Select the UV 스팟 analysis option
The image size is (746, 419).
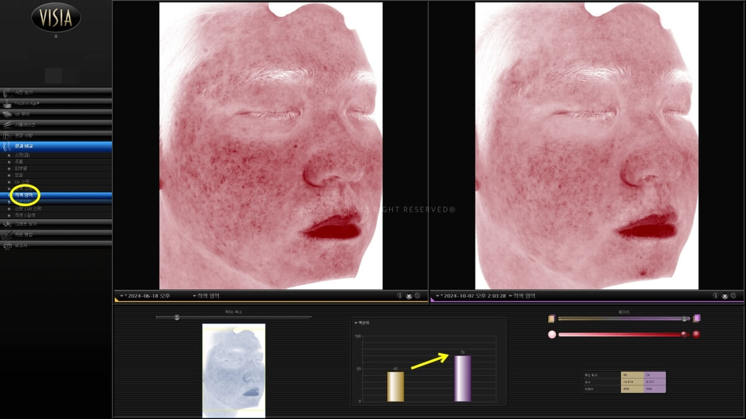click(56, 182)
